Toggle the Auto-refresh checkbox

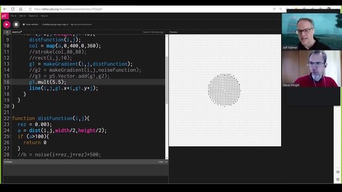[24, 25]
